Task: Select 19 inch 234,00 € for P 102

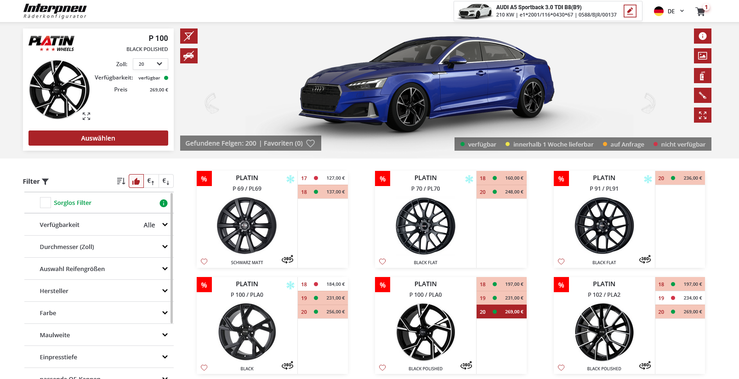Action: click(680, 298)
